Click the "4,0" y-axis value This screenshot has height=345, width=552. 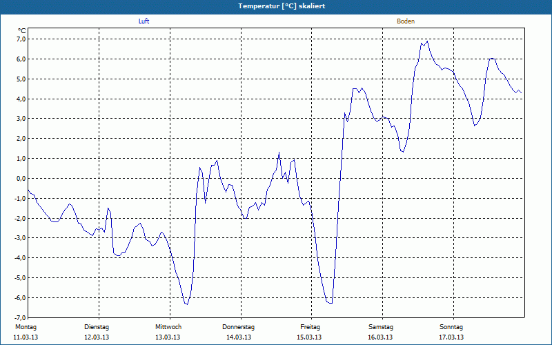(x=21, y=99)
